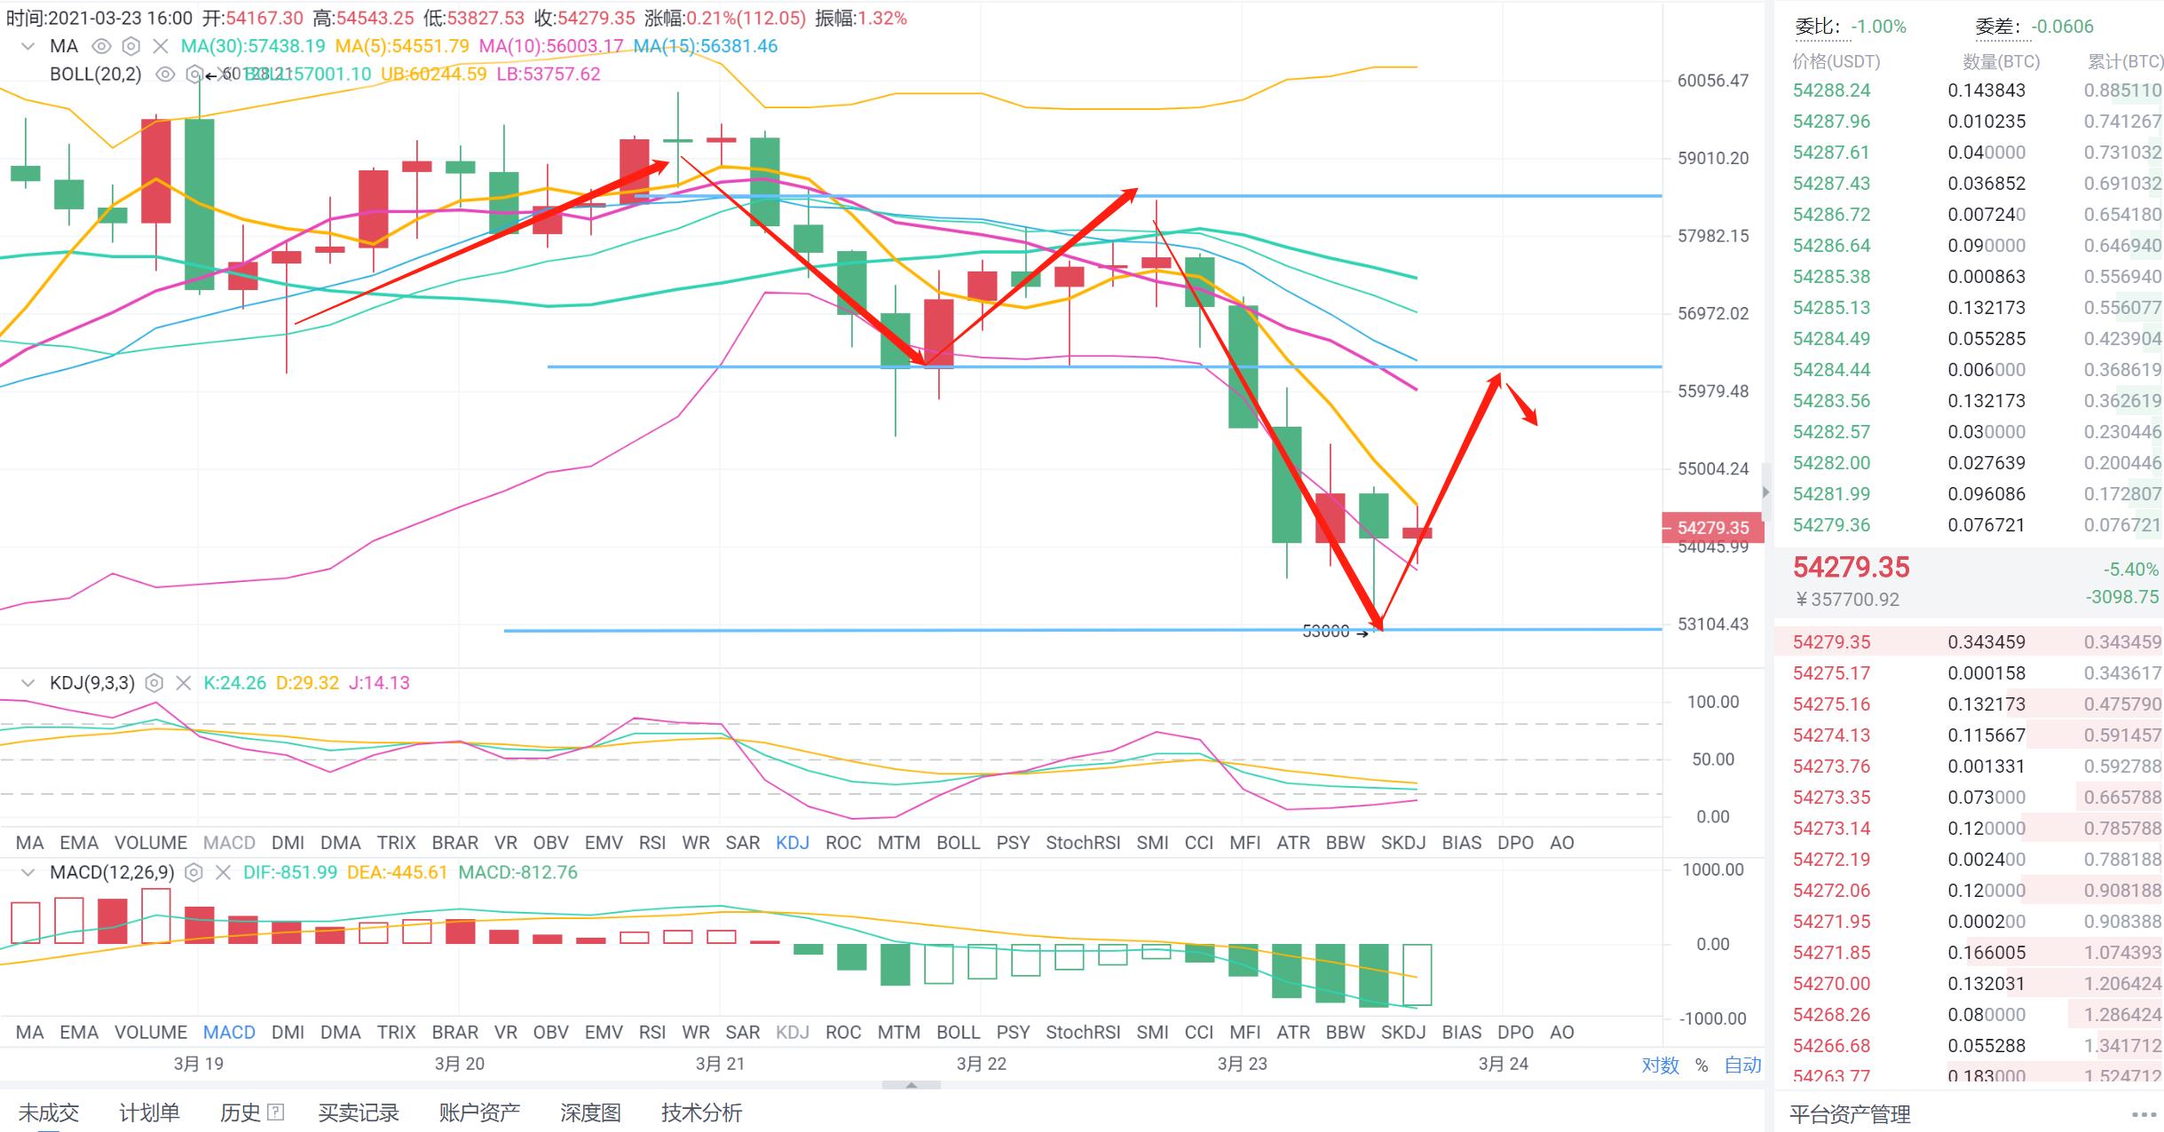Open KDJ(9,3,3) settings icon
Viewport: 2164px width, 1132px height.
(x=154, y=683)
